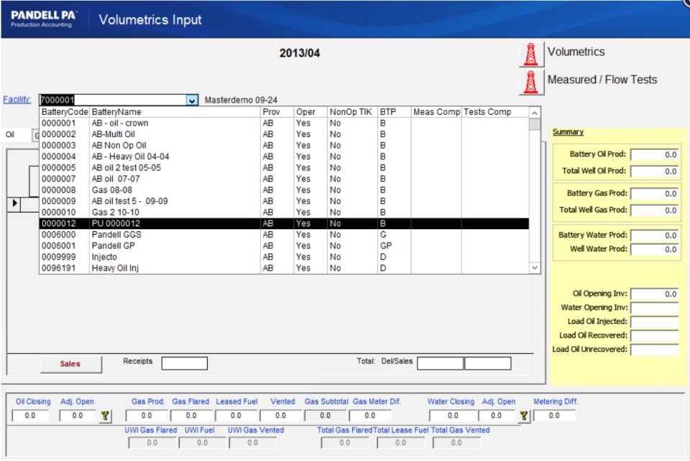Select battery 0000001 AB - oil - crown
Viewport: 690px width, 461px height.
[285, 124]
